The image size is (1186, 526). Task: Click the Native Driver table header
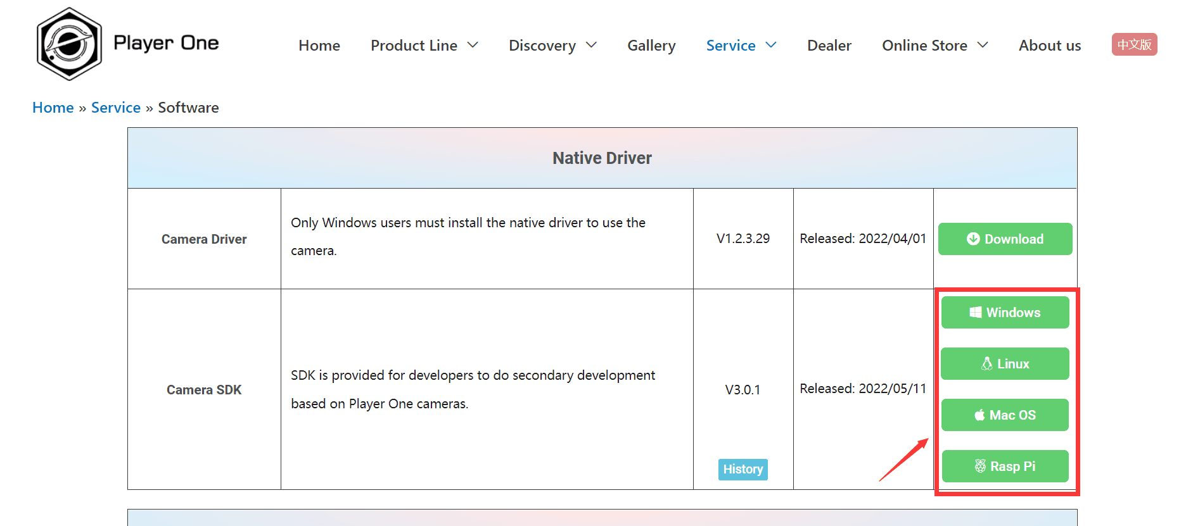[602, 158]
